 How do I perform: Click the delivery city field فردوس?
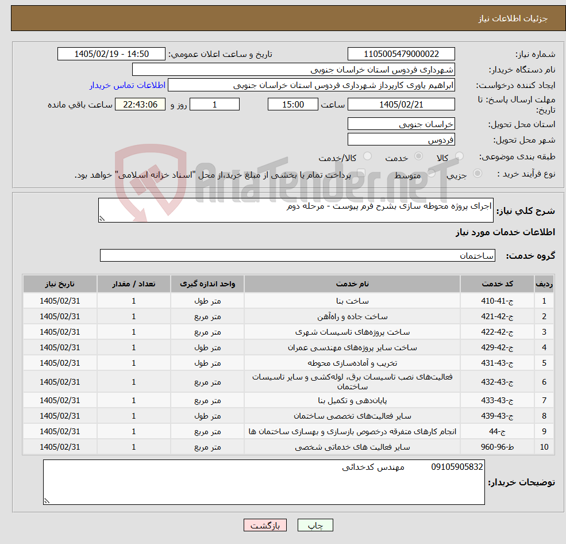(x=401, y=139)
